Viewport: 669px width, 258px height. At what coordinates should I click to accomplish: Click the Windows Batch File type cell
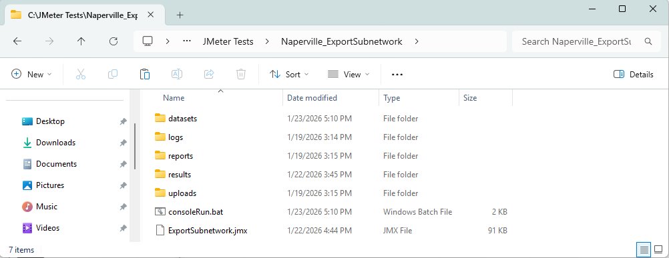[x=417, y=212]
